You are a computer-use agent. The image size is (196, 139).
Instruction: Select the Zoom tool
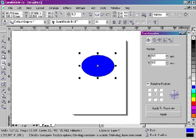(3, 46)
